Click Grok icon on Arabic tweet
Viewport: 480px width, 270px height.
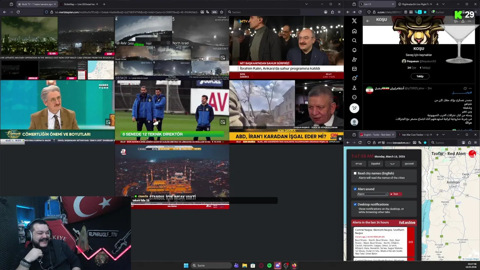click(x=465, y=88)
